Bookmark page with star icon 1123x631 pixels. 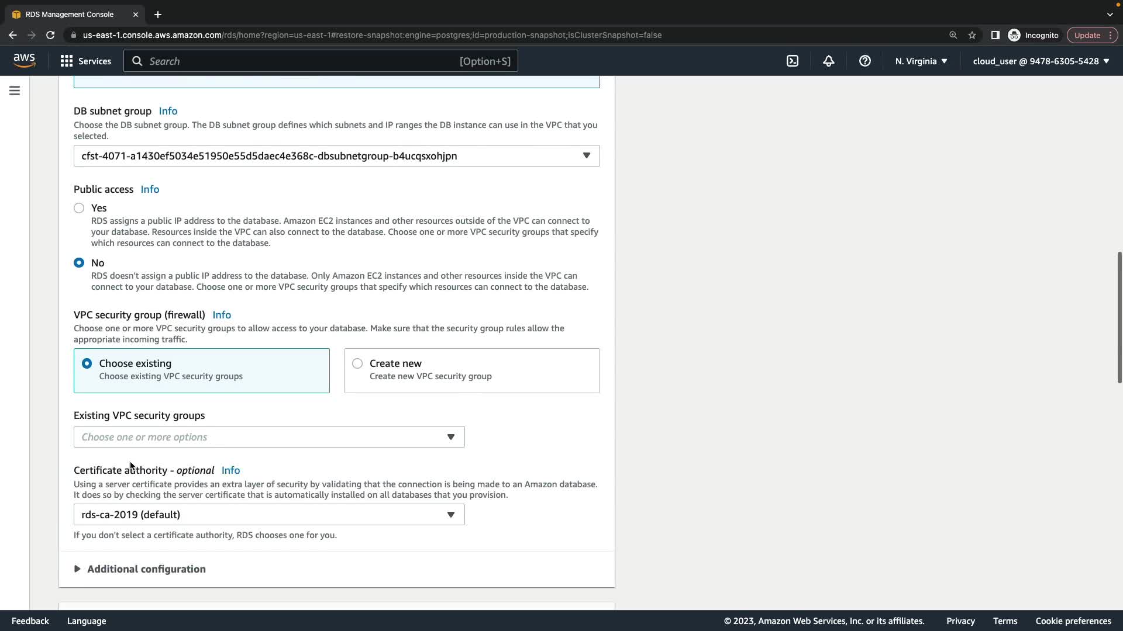tap(972, 35)
